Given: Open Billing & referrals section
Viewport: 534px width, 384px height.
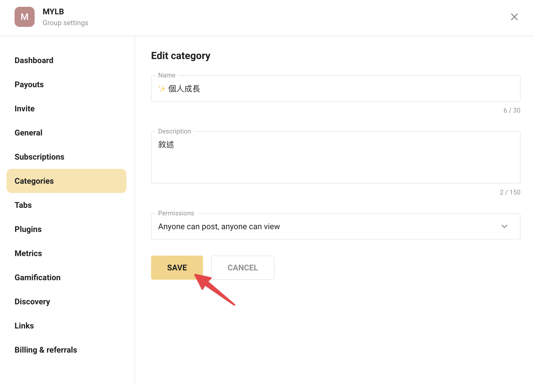Looking at the screenshot, I should click(x=46, y=350).
